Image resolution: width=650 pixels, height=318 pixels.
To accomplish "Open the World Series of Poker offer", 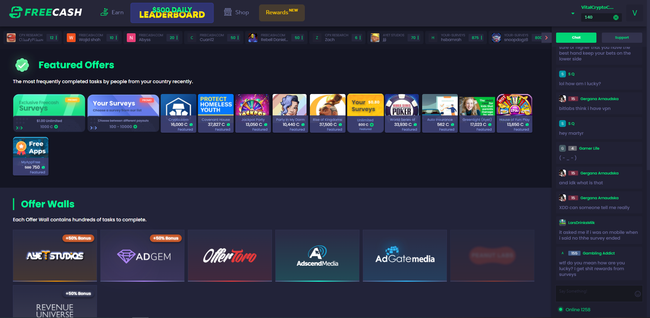I will click(402, 113).
